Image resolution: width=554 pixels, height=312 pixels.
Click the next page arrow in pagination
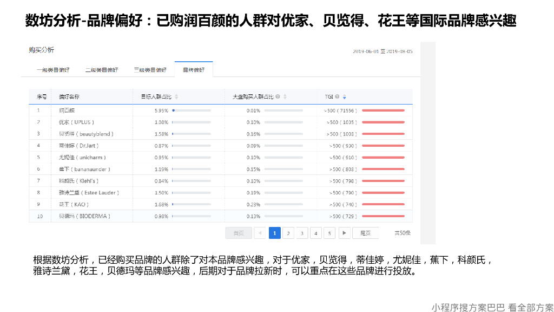pyautogui.click(x=344, y=233)
